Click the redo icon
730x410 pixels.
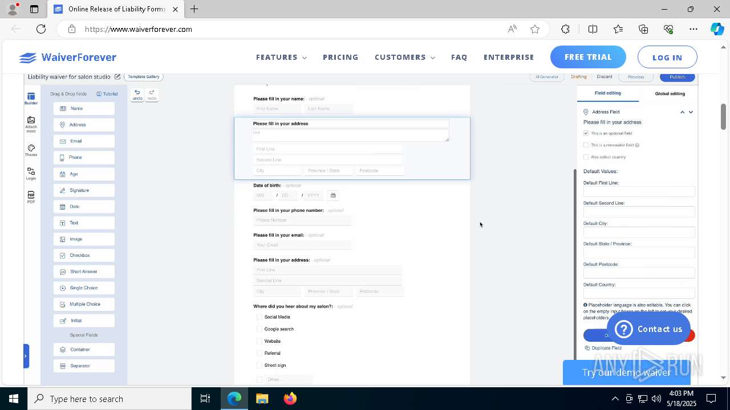(x=152, y=95)
